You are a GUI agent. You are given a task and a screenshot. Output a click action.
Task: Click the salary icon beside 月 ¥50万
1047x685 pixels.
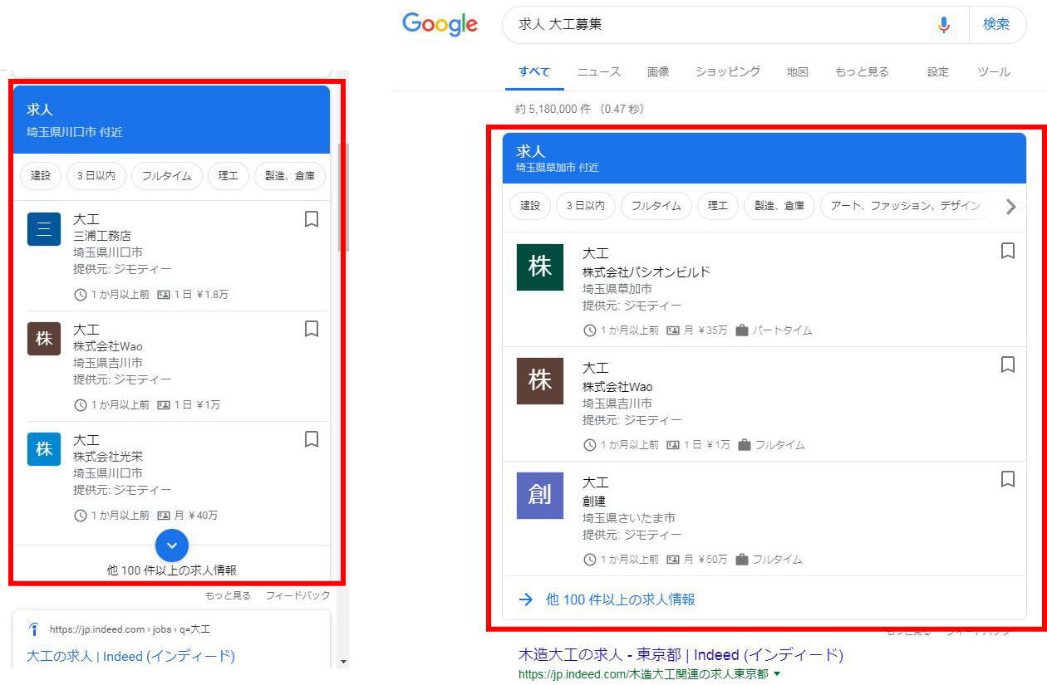tap(673, 560)
